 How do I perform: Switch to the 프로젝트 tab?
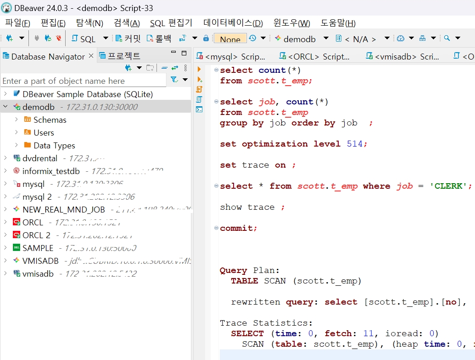(x=120, y=56)
